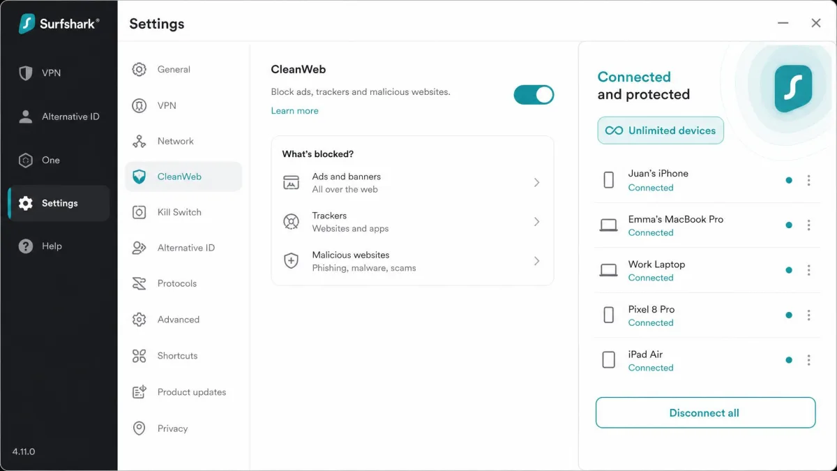Click the Network nodes icon

click(139, 141)
